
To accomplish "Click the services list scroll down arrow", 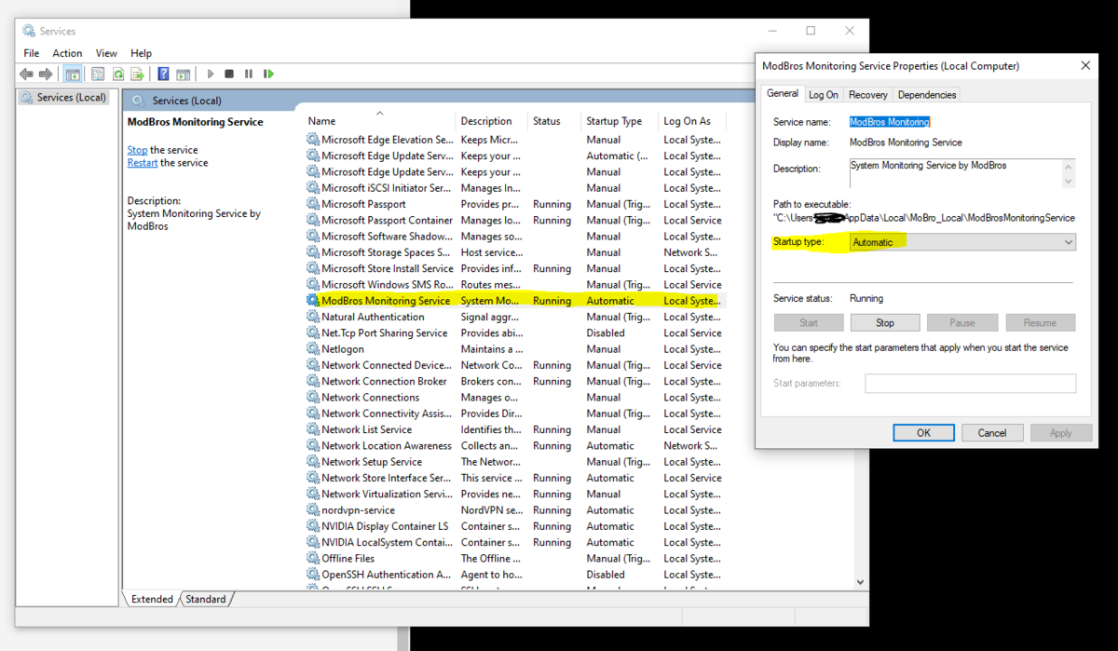I will (x=860, y=581).
